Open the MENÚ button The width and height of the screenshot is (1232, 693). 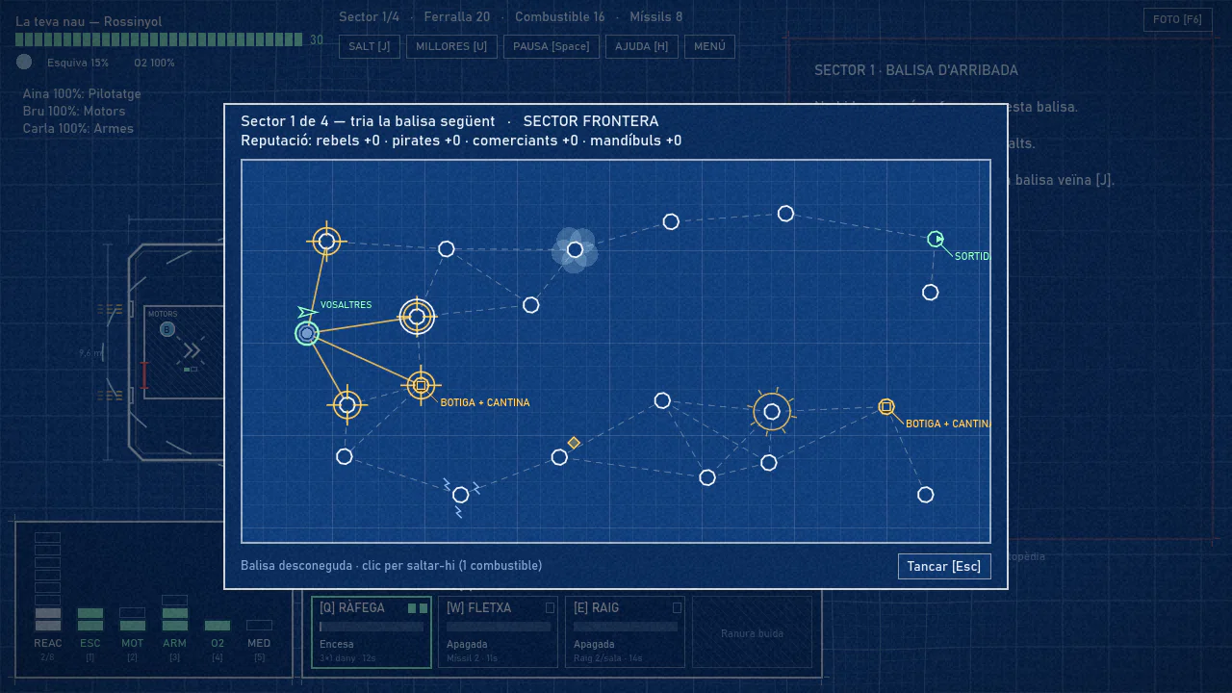(x=709, y=46)
